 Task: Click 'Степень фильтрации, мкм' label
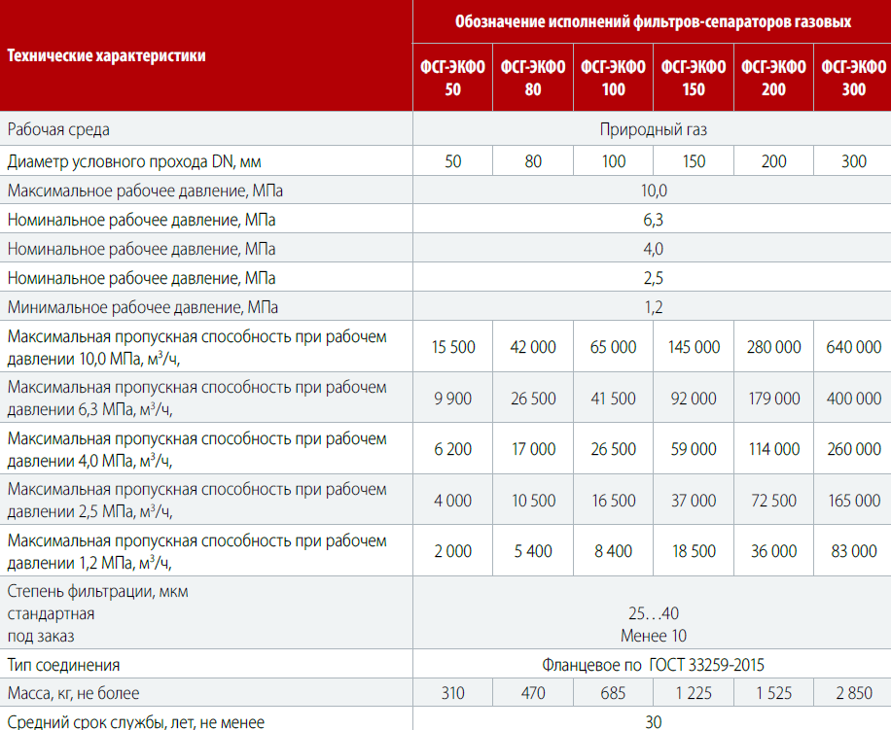(x=97, y=592)
